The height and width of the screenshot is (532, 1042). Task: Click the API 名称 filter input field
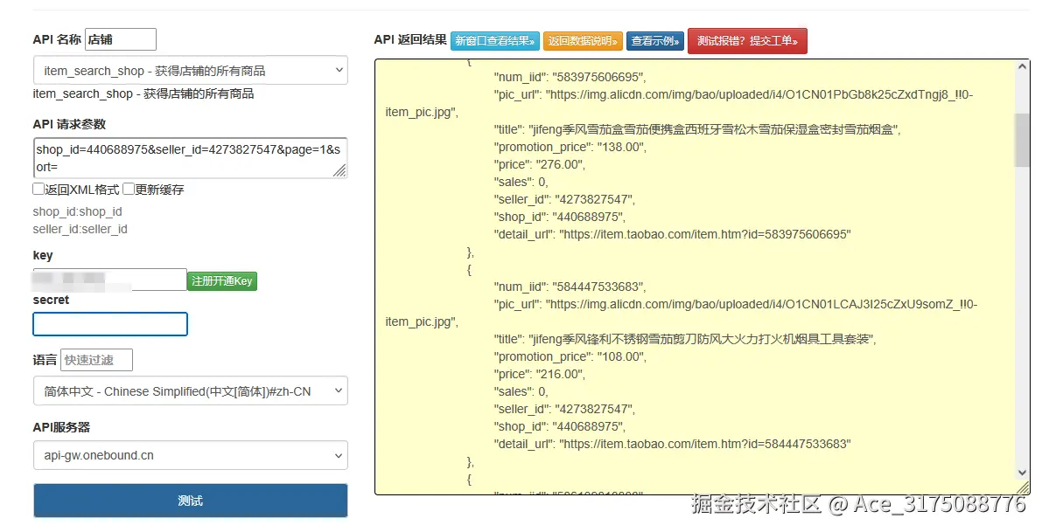pos(120,39)
